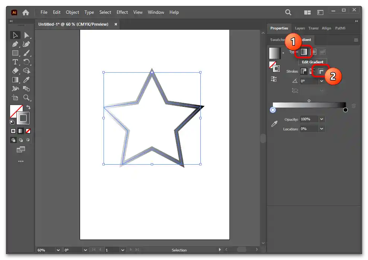Screen dimensions: 368x260
Task: Choose Linear Gradient type
Action: coord(304,52)
